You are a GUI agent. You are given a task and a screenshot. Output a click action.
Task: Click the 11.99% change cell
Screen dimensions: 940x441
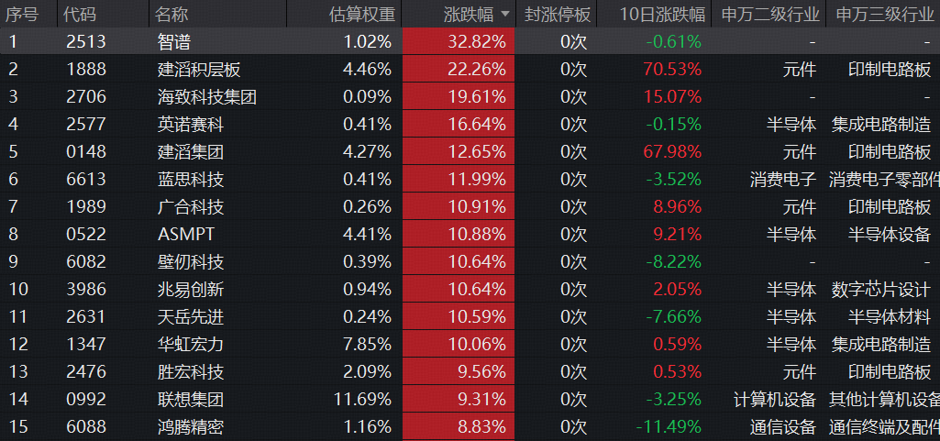click(x=459, y=179)
